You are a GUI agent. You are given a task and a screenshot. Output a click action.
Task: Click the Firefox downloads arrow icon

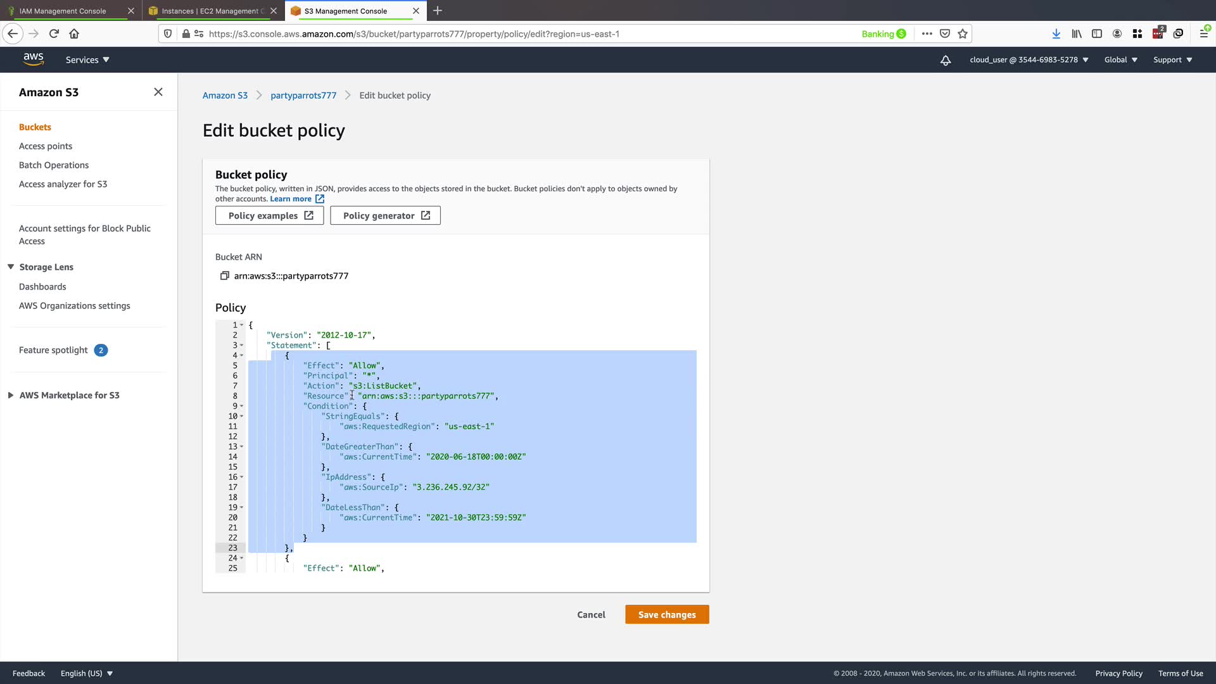tap(1056, 34)
